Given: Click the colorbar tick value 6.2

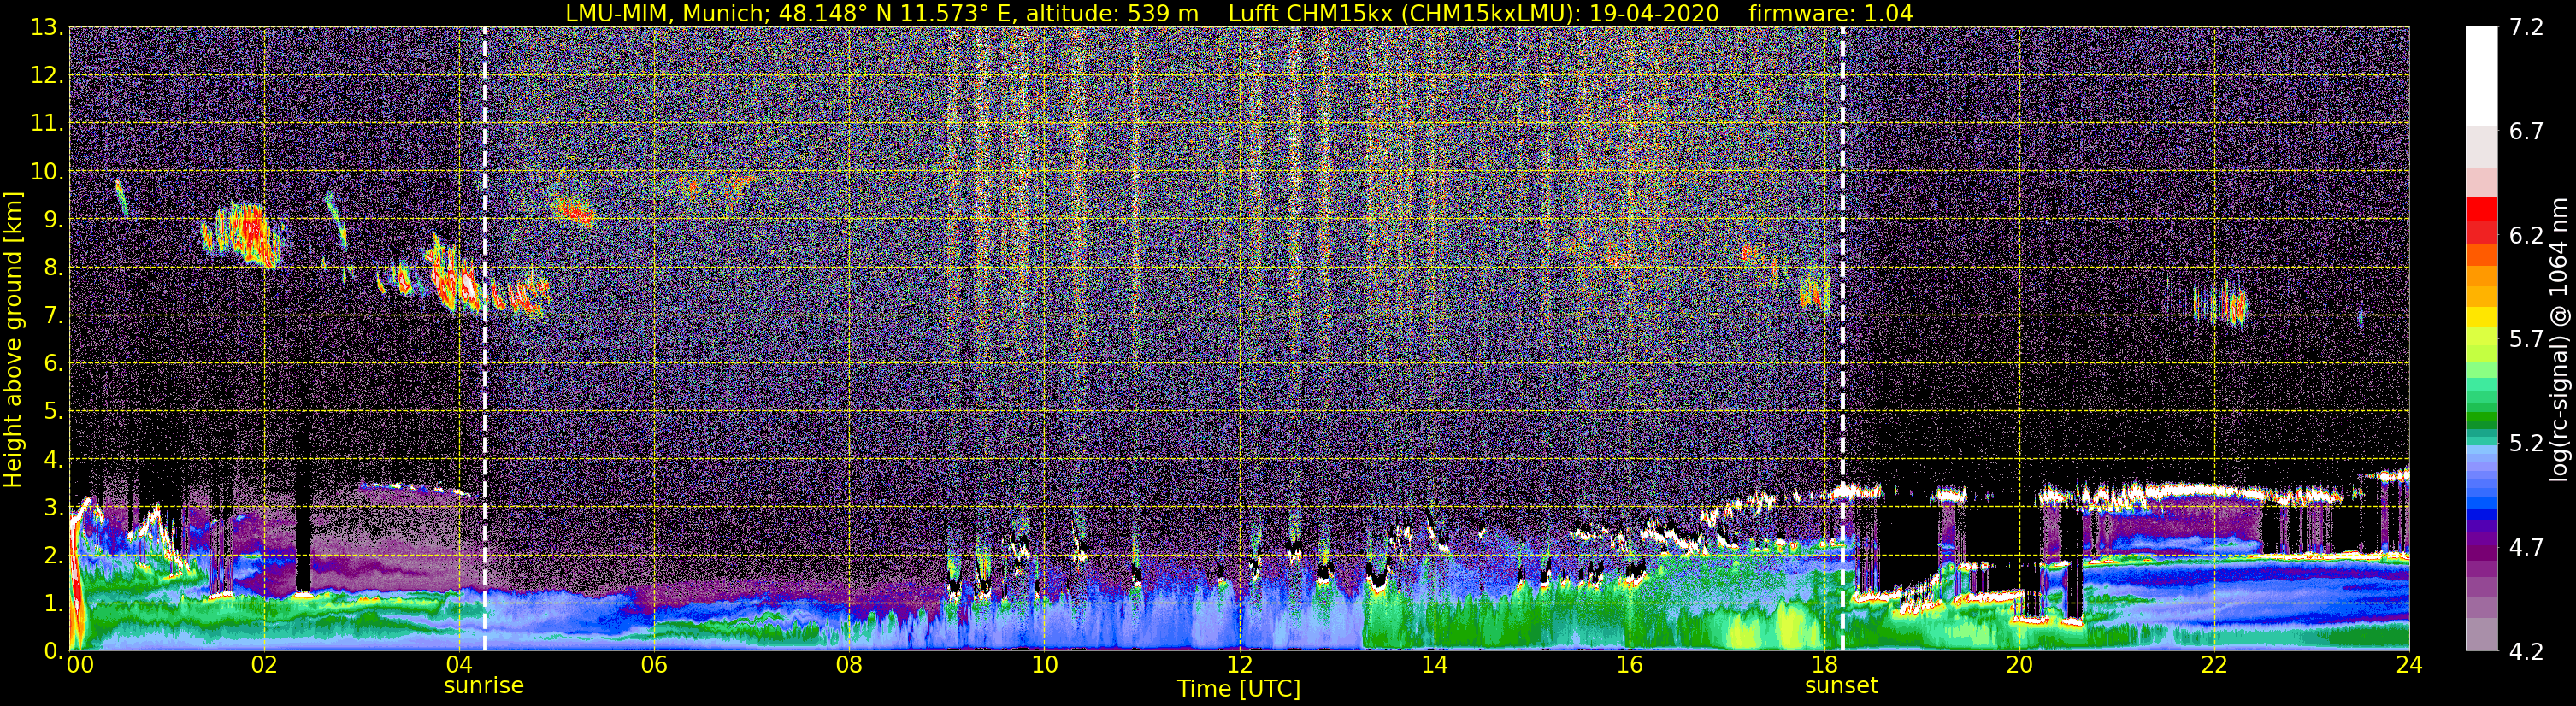Looking at the screenshot, I should (2526, 235).
